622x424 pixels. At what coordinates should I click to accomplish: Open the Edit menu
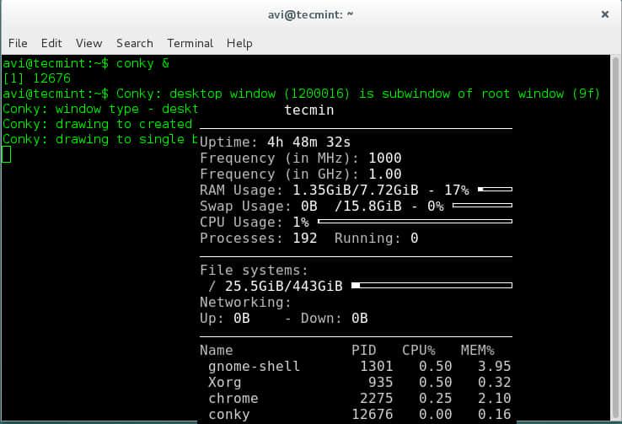point(51,43)
